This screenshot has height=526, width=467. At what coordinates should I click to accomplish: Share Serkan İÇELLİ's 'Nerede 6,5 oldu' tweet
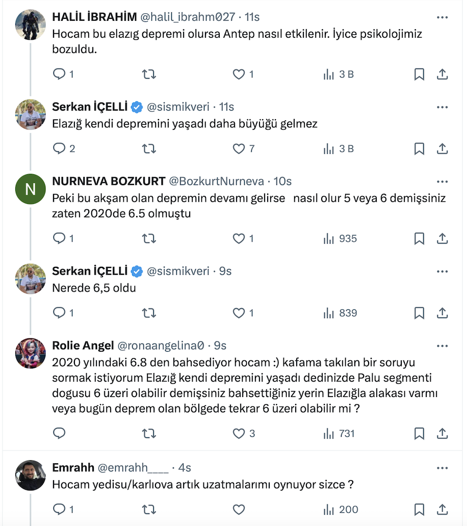pyautogui.click(x=443, y=313)
